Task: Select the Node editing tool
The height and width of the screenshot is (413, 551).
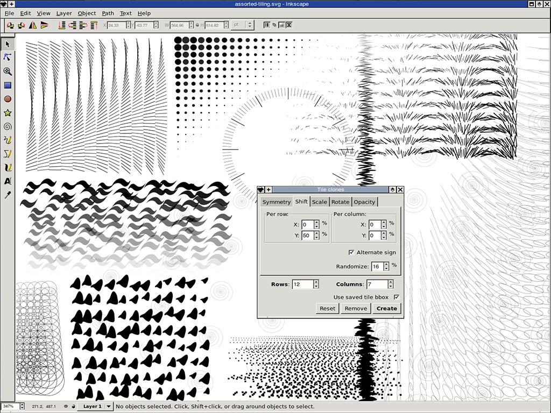Action: click(8, 57)
